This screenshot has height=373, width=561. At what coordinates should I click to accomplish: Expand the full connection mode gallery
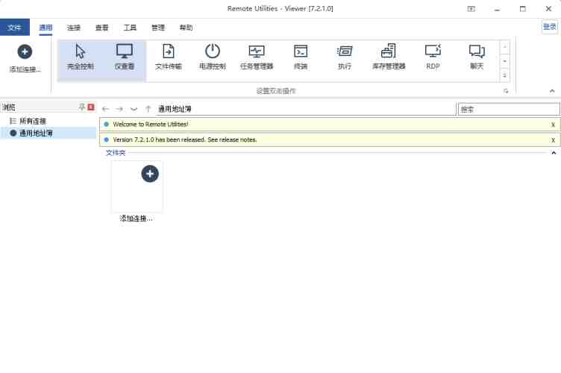click(x=504, y=75)
